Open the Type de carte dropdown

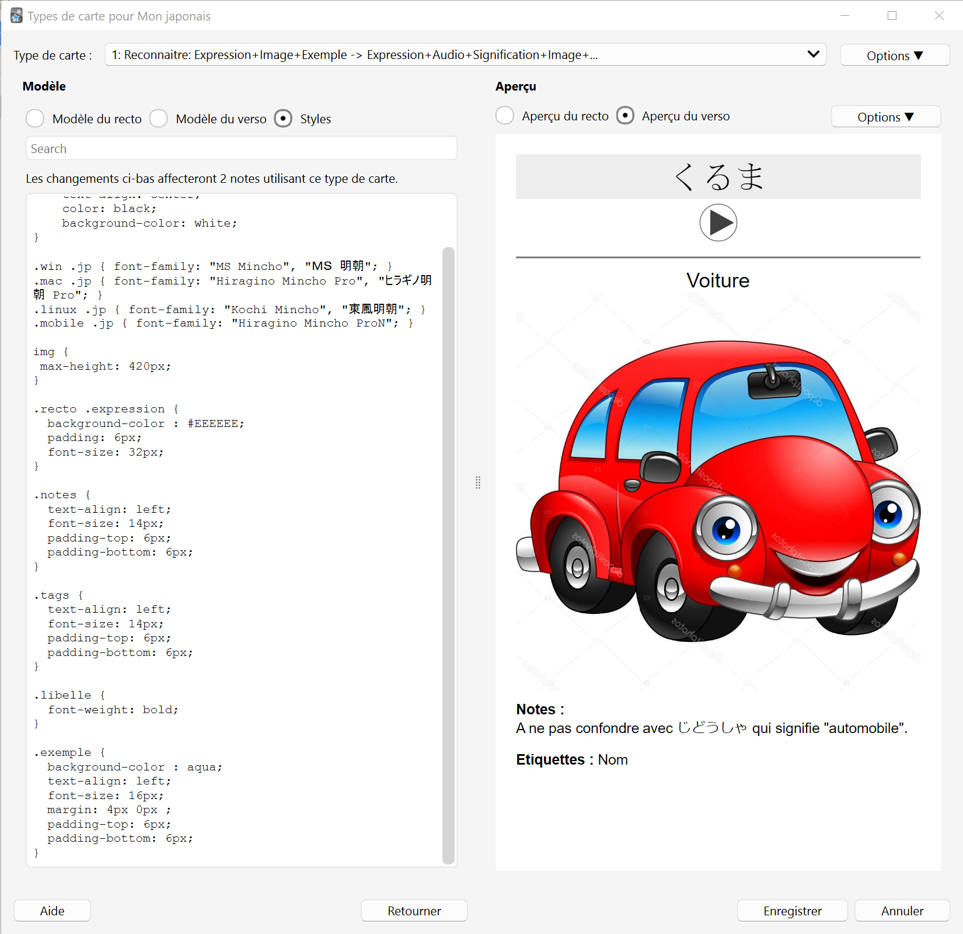point(465,55)
